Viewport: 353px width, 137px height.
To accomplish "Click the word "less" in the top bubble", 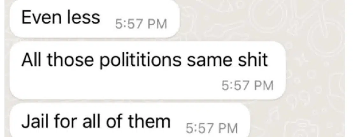I will [83, 17].
